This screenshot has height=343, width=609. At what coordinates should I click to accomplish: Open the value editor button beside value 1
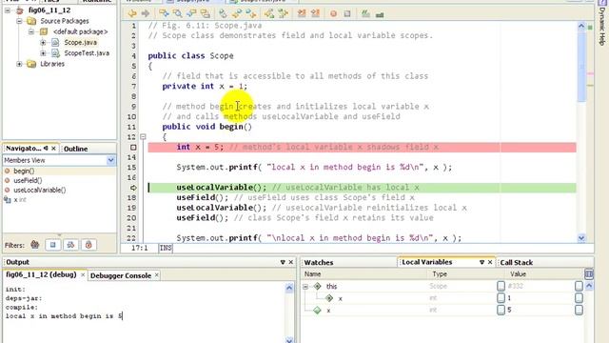tap(579, 298)
